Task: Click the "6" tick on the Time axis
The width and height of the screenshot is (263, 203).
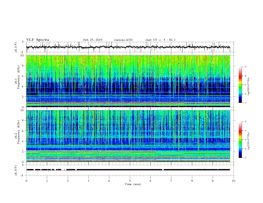Action: pyautogui.click(x=150, y=181)
